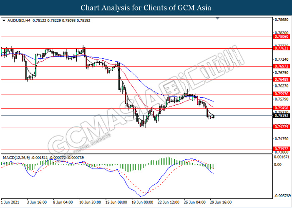
Task: Click the 0.76270 price axis value
Action: tap(282, 86)
